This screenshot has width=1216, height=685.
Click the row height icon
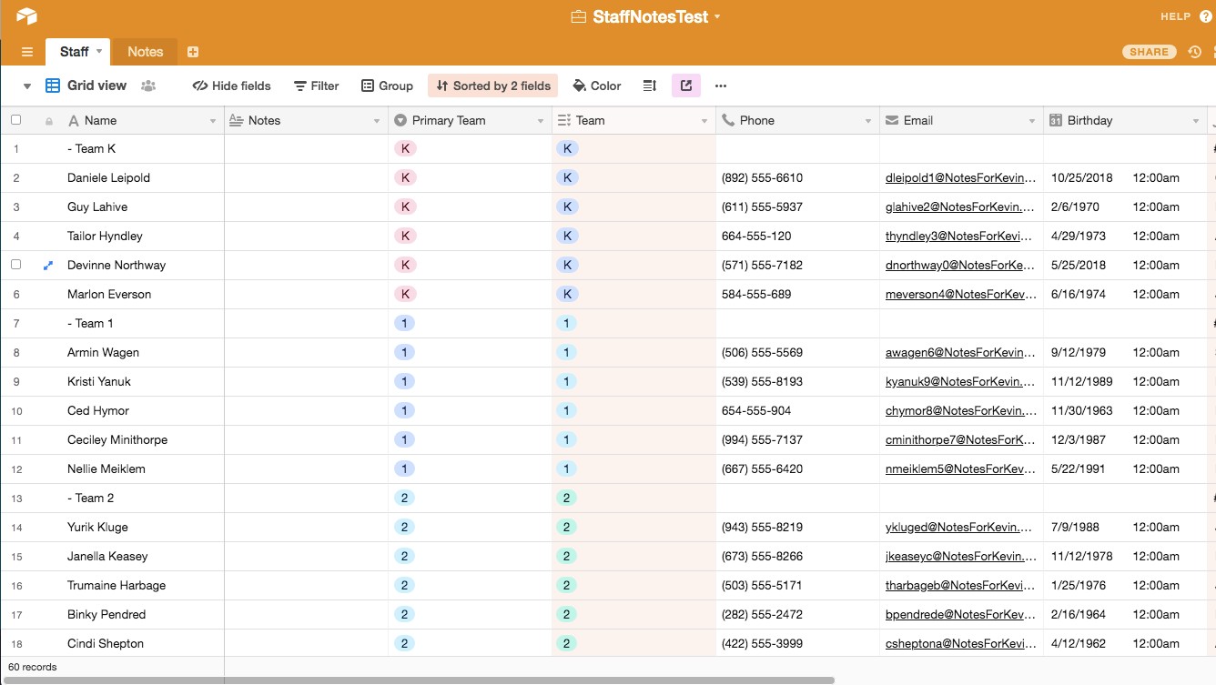650,86
